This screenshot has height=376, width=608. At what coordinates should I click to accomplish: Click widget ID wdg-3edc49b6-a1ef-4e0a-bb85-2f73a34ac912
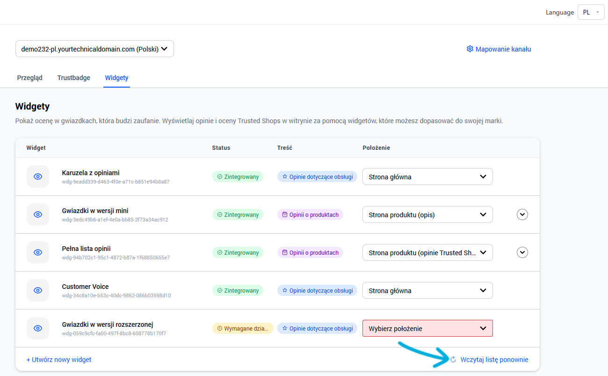point(115,220)
